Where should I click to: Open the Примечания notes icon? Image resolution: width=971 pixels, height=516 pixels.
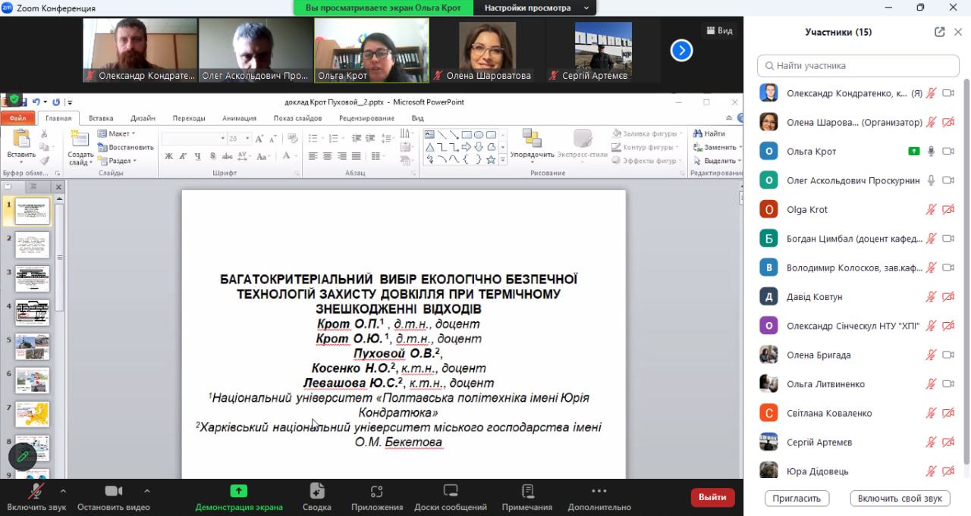pyautogui.click(x=527, y=491)
